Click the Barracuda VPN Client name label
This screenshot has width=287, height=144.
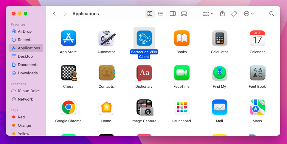point(144,54)
